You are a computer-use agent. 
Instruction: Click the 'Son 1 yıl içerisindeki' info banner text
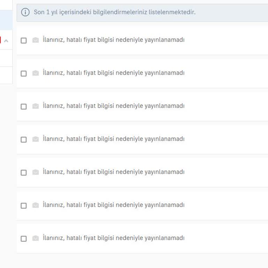click(x=114, y=12)
